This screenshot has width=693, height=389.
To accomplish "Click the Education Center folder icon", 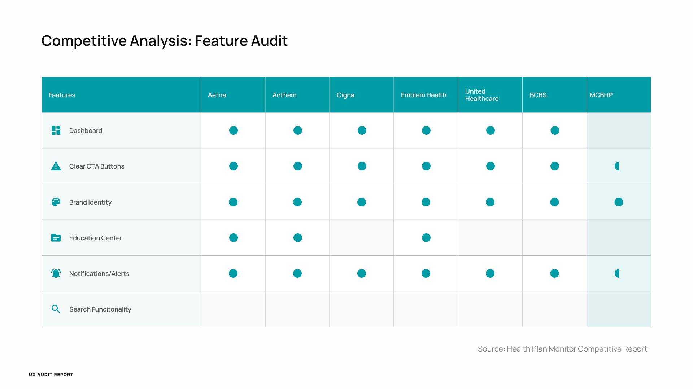I will point(56,238).
